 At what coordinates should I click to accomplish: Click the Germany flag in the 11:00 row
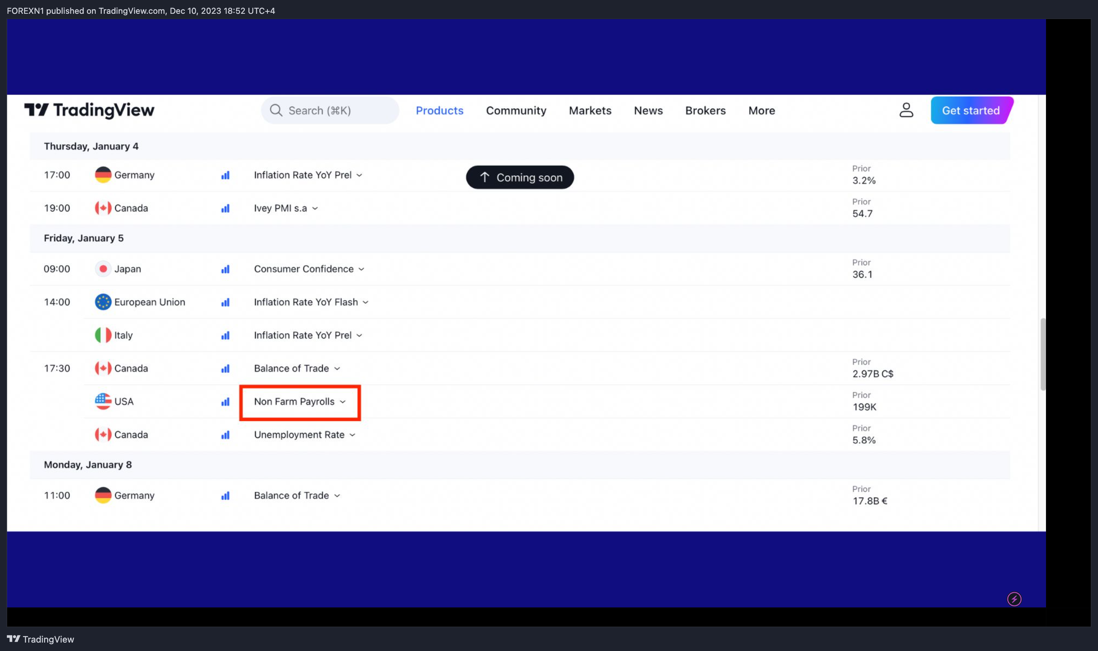pos(103,495)
